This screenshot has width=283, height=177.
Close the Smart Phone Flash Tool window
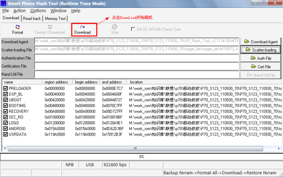[x=275, y=3]
